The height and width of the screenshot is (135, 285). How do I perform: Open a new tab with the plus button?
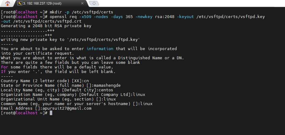coord(93,3)
